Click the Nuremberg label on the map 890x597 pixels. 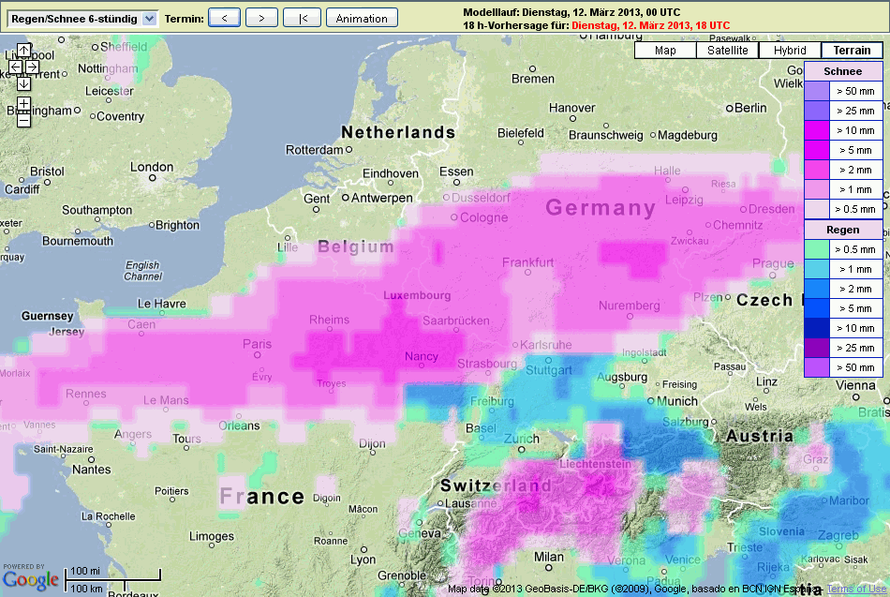click(x=629, y=306)
